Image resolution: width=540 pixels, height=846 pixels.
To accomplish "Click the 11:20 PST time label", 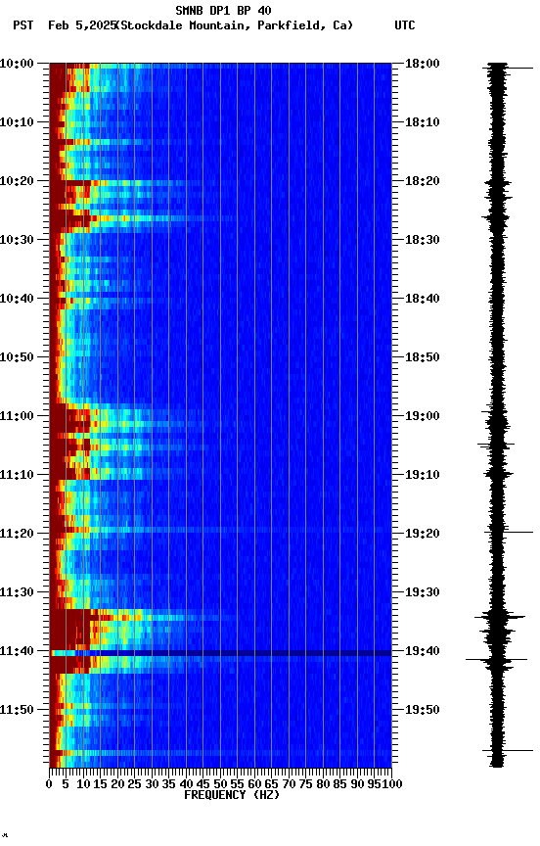I will point(17,534).
